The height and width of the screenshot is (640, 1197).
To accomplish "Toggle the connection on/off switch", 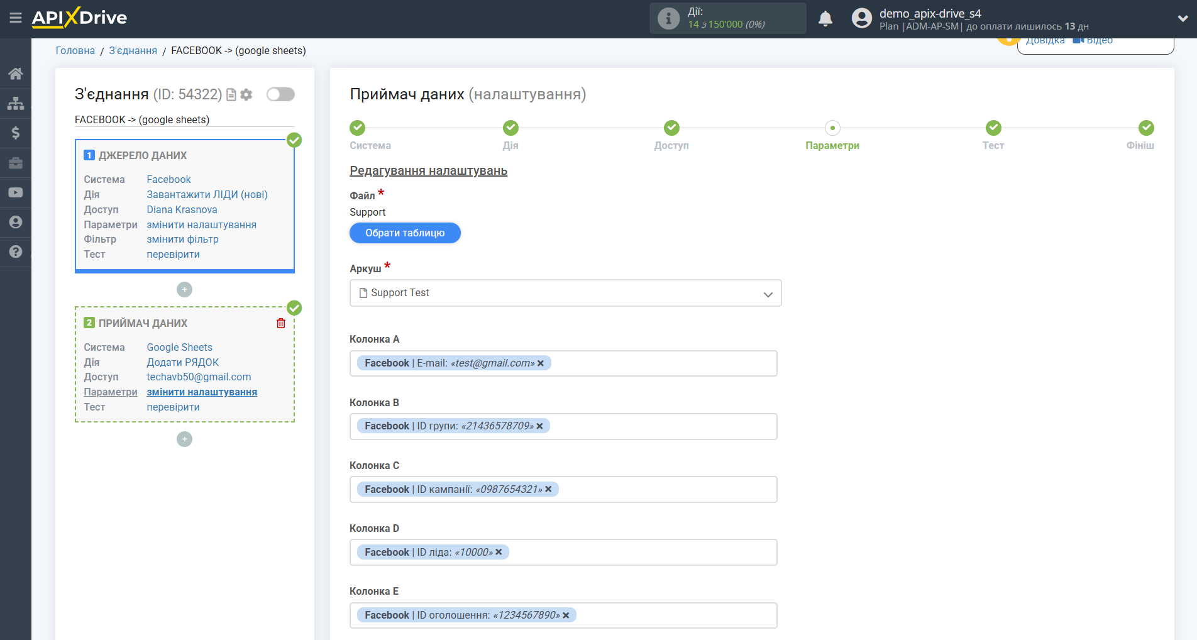I will [x=280, y=94].
